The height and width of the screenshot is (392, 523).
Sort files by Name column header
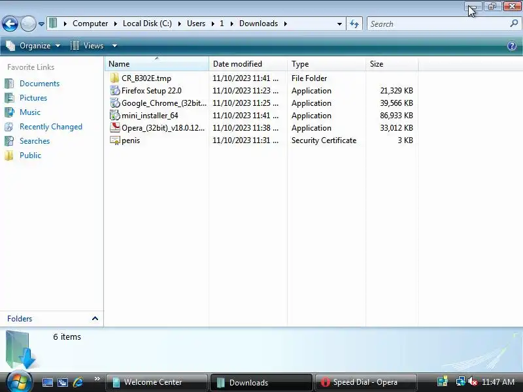pyautogui.click(x=157, y=63)
